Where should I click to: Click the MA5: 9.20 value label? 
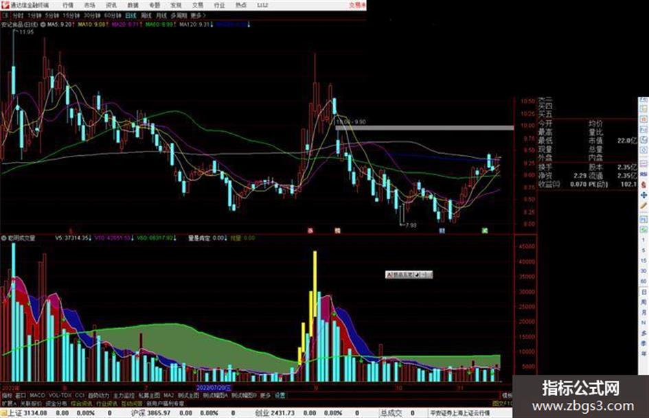click(x=59, y=25)
